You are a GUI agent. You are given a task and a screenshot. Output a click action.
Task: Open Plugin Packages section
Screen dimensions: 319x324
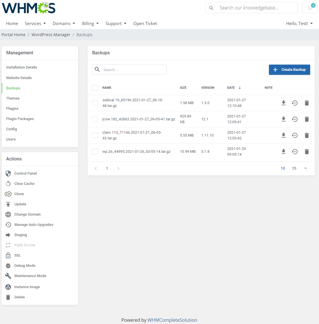(20, 119)
